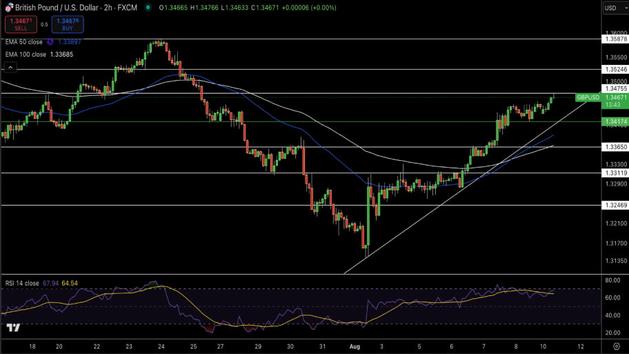Click the red SELL 1.34671 button
Screen dimensions: 629x354
click(21, 24)
